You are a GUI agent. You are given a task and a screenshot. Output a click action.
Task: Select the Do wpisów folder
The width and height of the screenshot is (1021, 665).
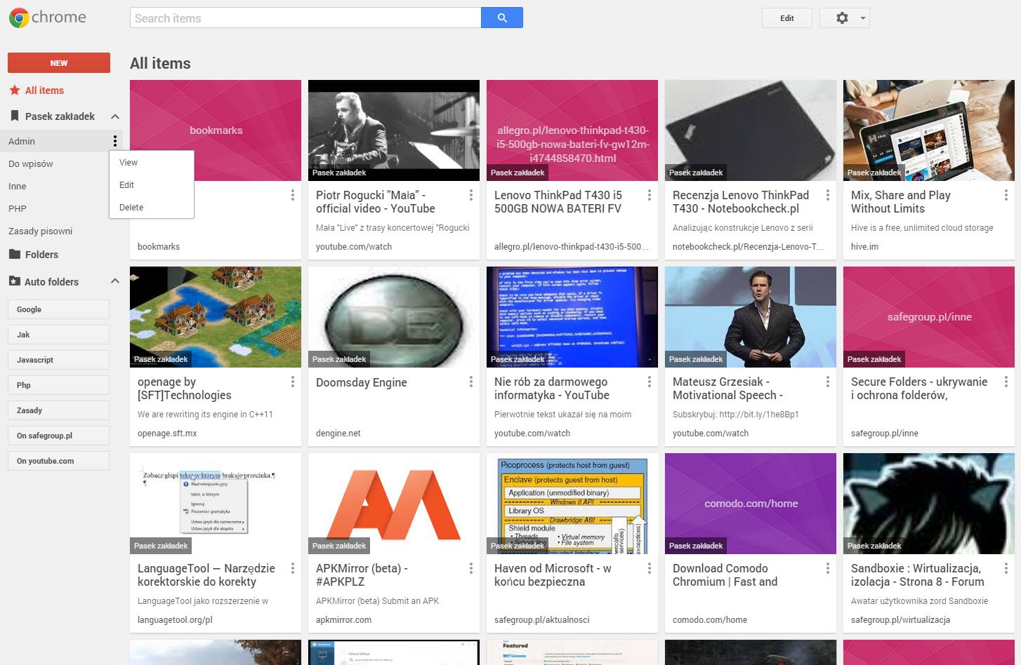click(31, 164)
